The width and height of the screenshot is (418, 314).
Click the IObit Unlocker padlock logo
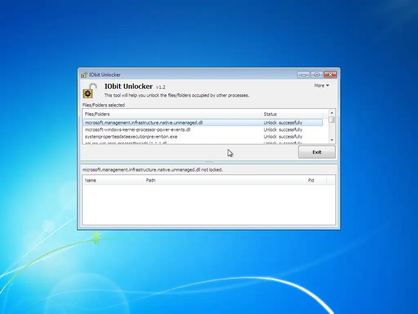point(89,91)
